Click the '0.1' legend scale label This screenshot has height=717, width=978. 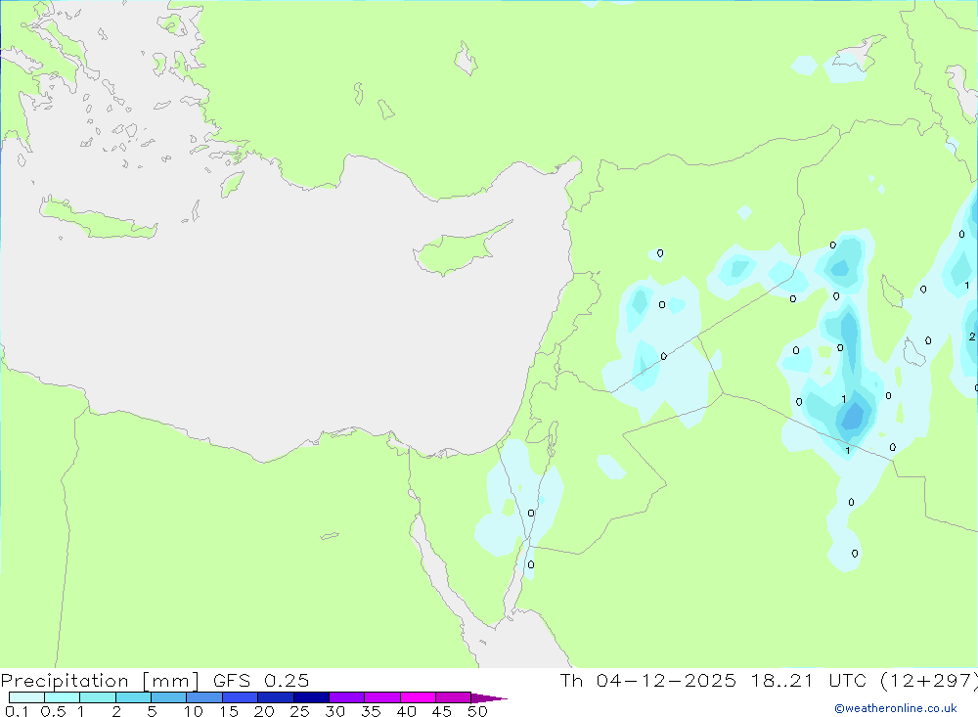(17, 711)
